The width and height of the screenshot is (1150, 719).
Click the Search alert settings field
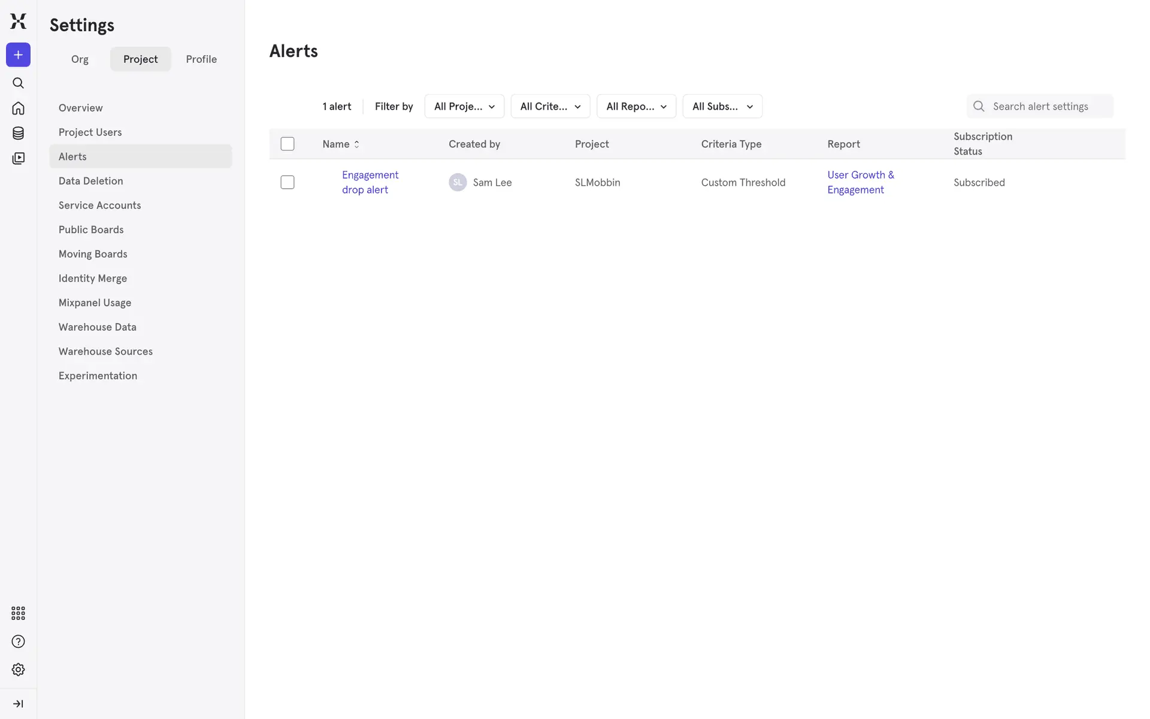[x=1048, y=107]
